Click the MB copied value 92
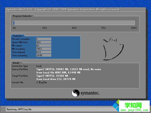The width and height of the screenshot is (151, 113). 44,45
